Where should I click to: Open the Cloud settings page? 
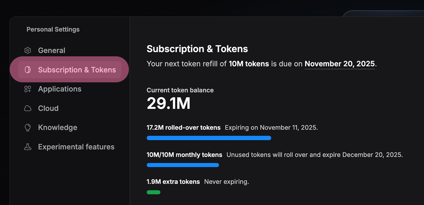pos(48,108)
